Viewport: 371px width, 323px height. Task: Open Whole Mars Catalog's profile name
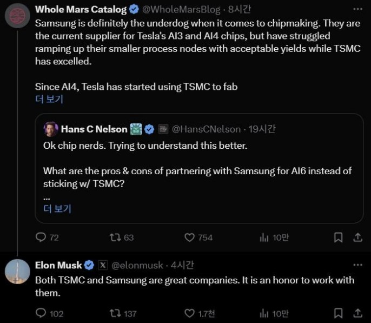tap(81, 9)
